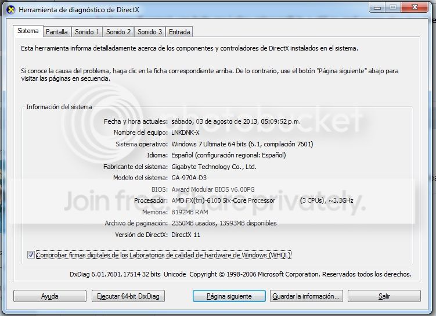Image resolution: width=436 pixels, height=316 pixels.
Task: Click Ejecutar 64-bit DxDiag button
Action: point(129,296)
